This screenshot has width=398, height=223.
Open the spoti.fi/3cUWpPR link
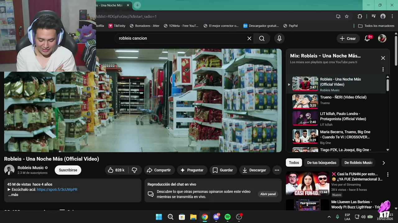[57, 190]
